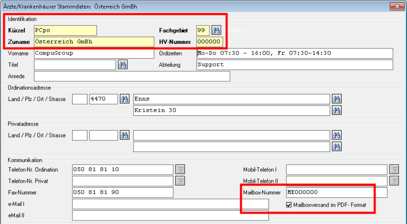Click Fax-Nummer field 050 81 81 90
This screenshot has height=224, width=407.
point(122,192)
